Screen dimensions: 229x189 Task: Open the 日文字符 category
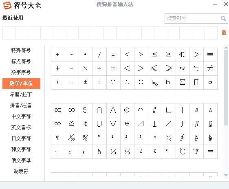(21, 138)
